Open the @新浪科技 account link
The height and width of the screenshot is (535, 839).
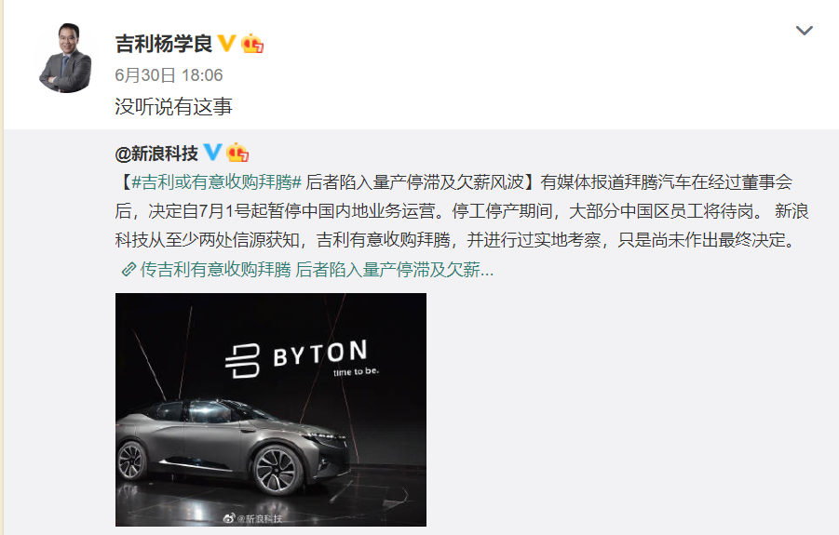coord(156,154)
